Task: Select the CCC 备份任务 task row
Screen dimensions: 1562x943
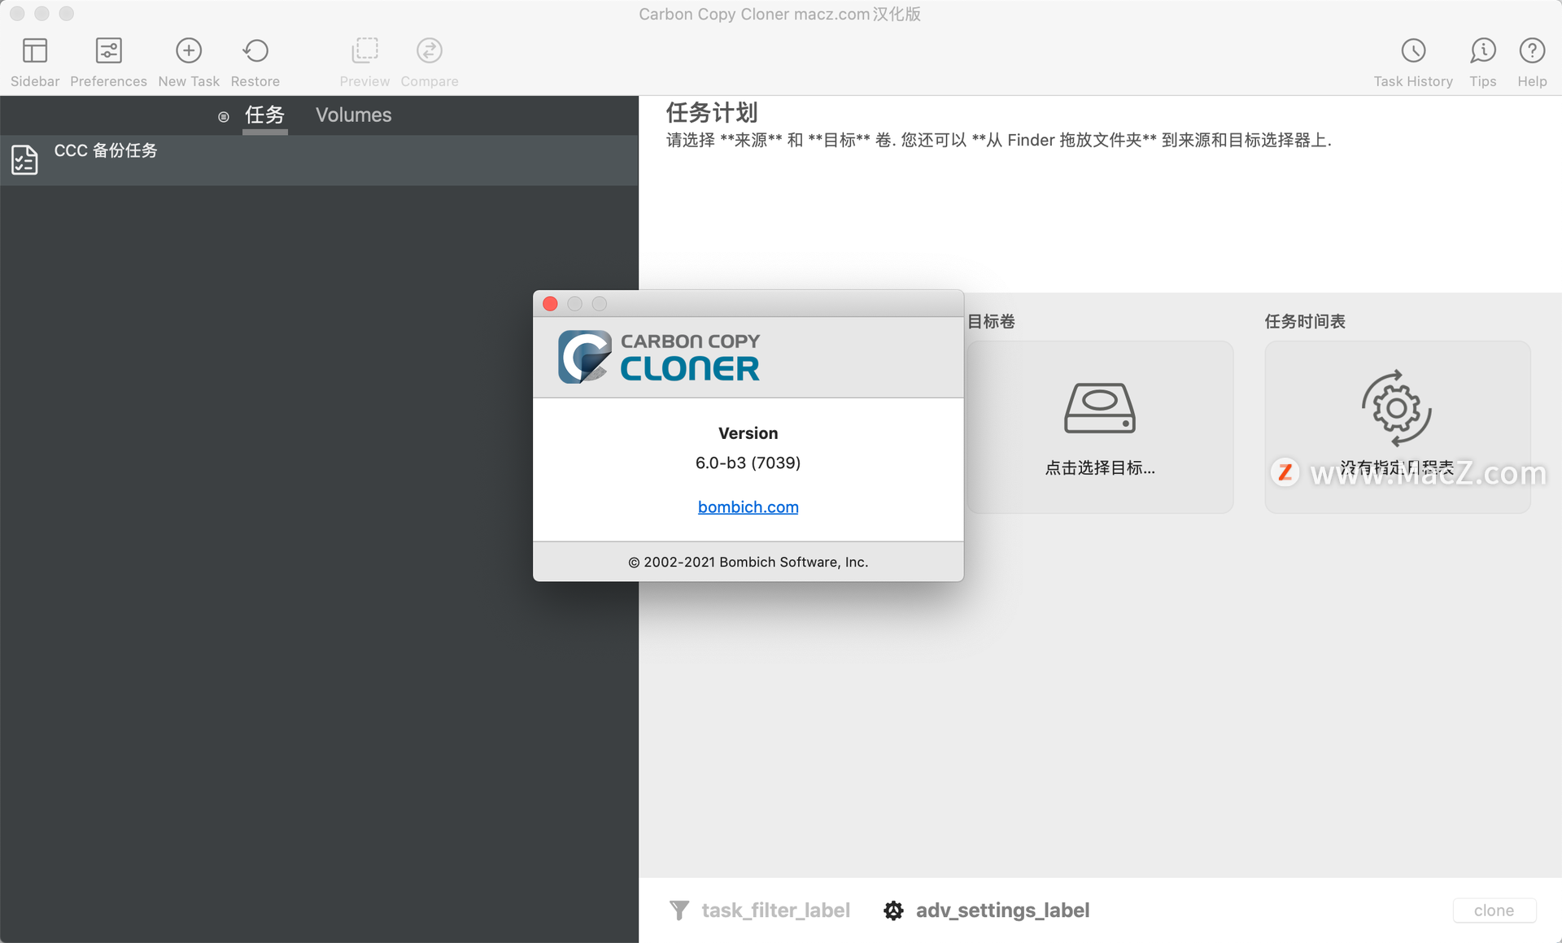Action: 319,160
